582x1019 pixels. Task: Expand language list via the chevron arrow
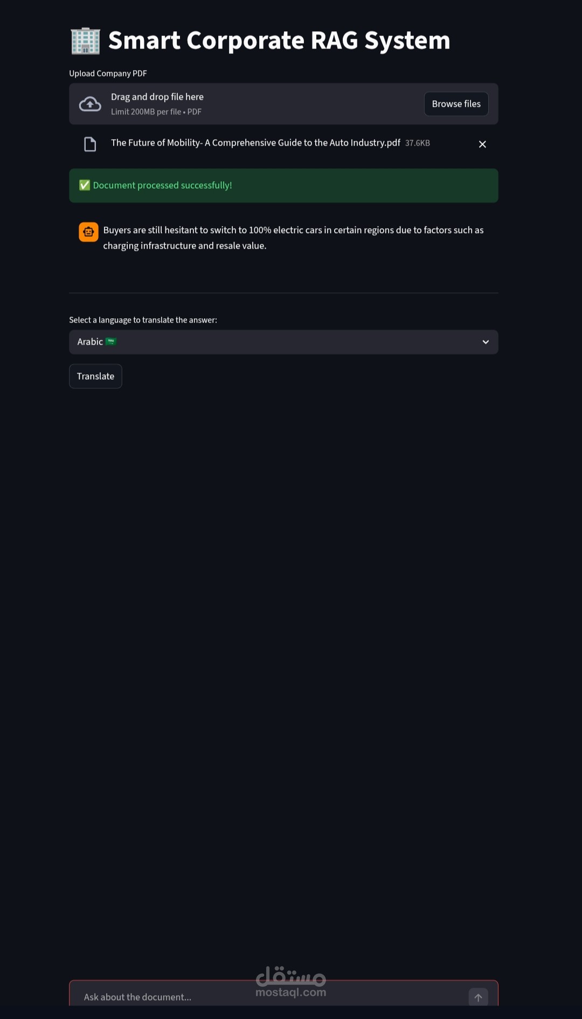pyautogui.click(x=486, y=342)
